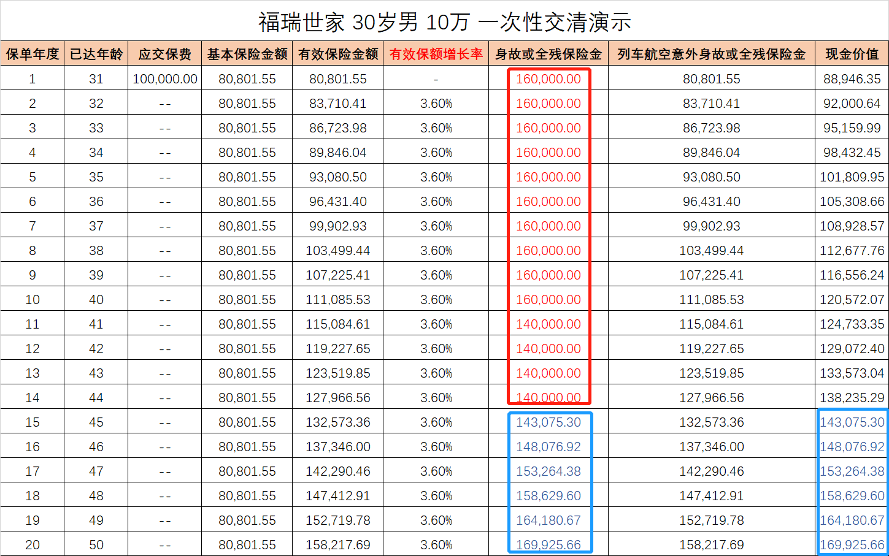The height and width of the screenshot is (556, 889).
Task: Select age cell 50
Action: tap(96, 545)
